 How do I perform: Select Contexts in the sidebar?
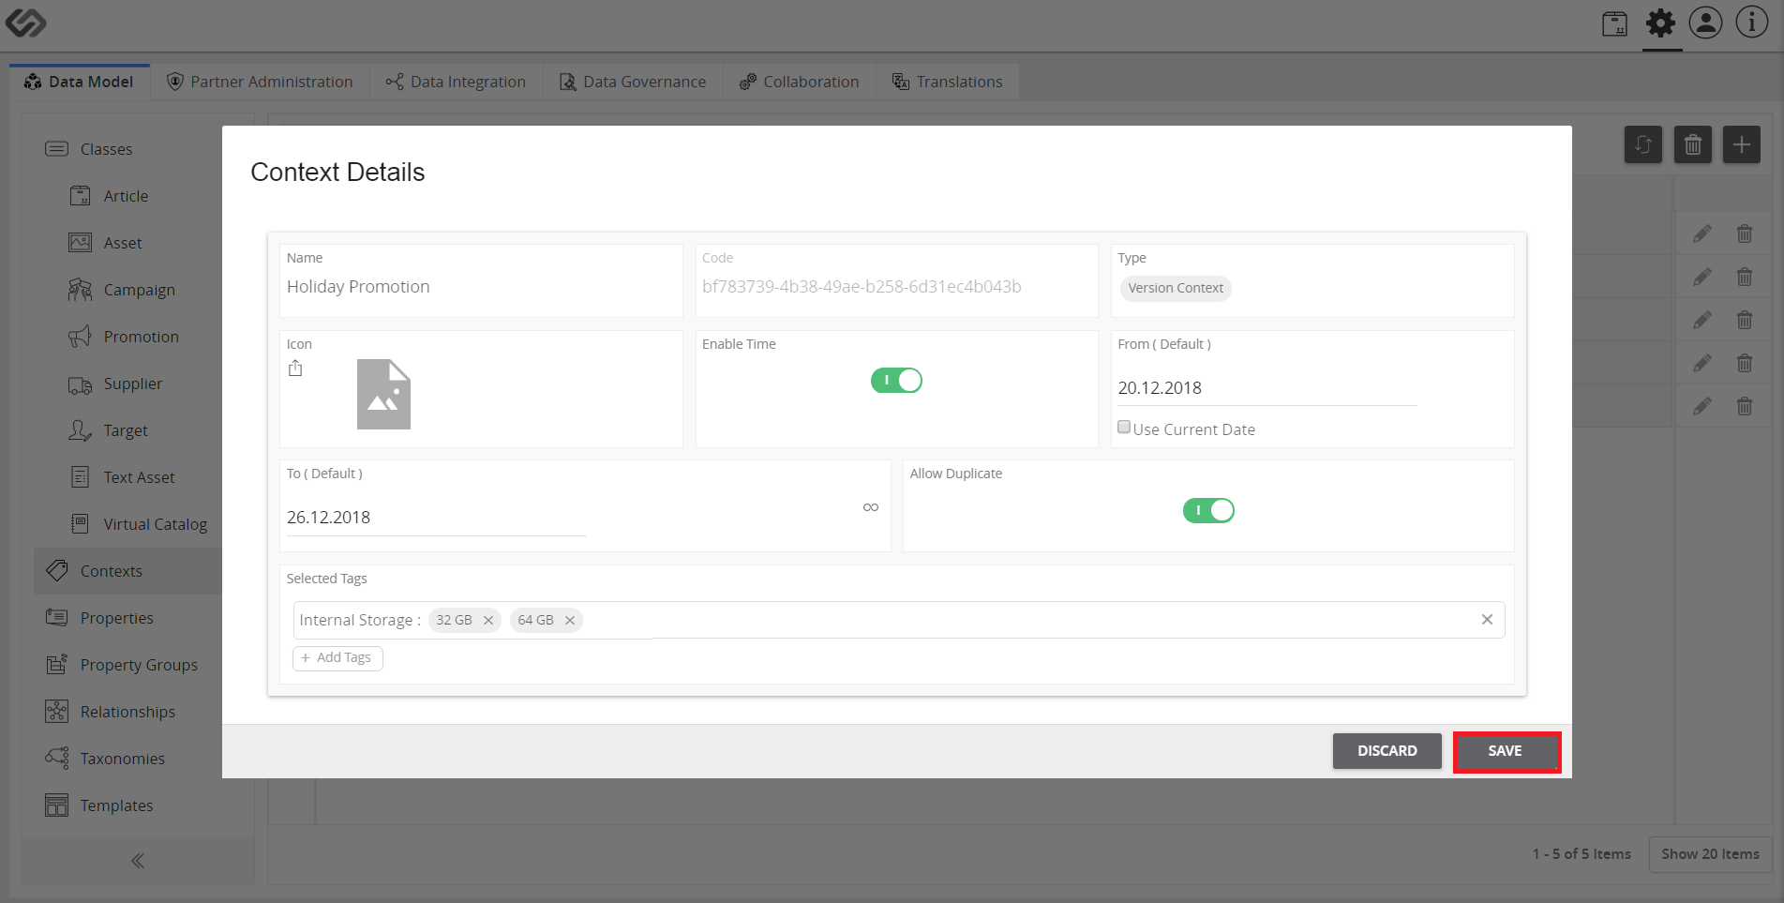coord(127,571)
